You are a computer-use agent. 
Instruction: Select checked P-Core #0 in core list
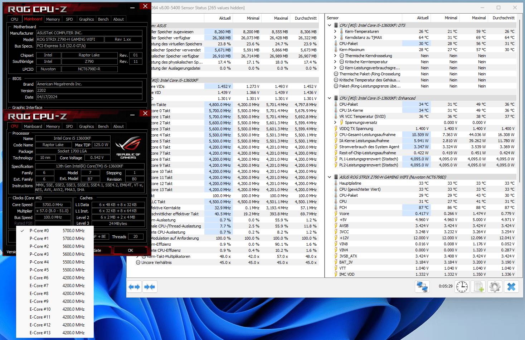(x=55, y=231)
